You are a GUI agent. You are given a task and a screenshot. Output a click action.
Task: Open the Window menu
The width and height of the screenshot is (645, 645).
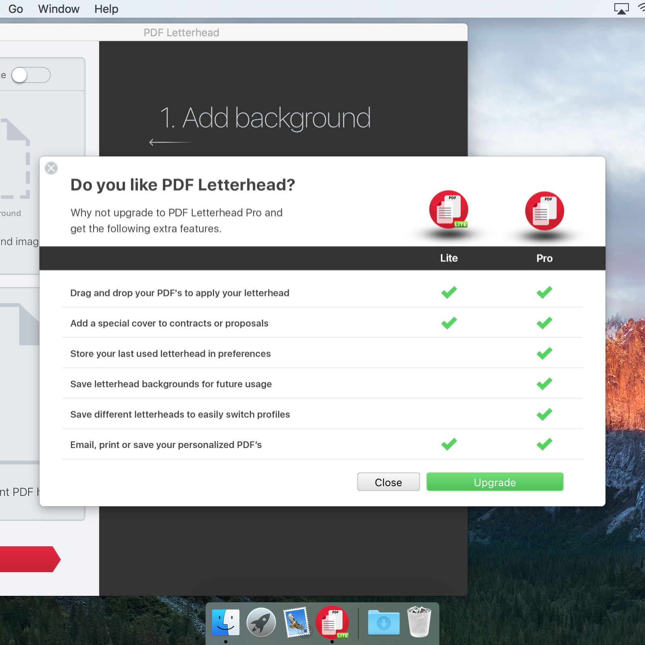[x=59, y=9]
